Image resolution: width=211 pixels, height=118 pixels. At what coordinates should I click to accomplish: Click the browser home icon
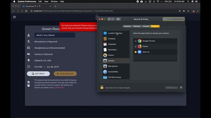coord(26,11)
